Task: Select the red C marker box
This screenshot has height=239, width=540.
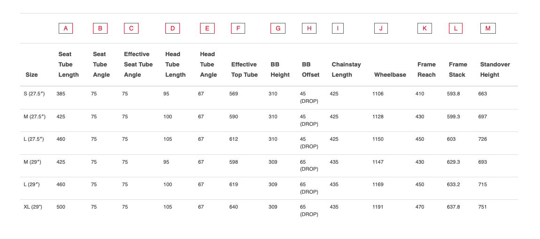Action: (x=131, y=29)
